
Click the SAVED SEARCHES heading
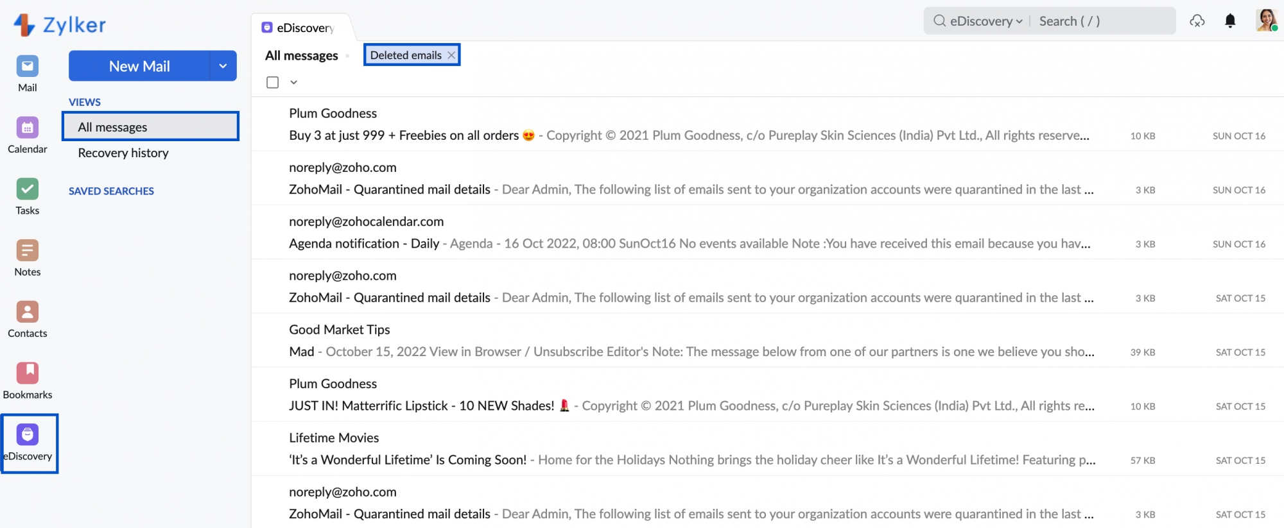tap(111, 191)
